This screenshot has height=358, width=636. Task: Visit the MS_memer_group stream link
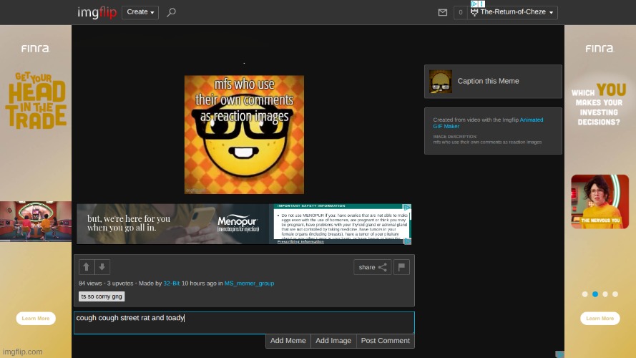[x=249, y=284]
